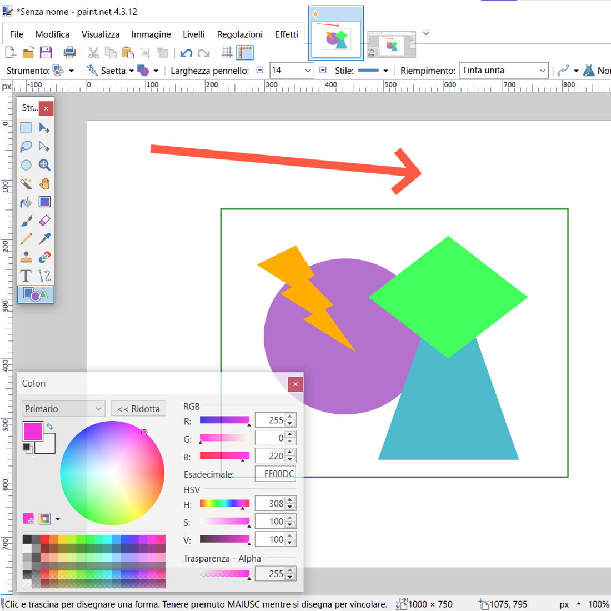This screenshot has width=611, height=611.
Task: Expand the Riempimento fill style dropdown
Action: coord(542,71)
